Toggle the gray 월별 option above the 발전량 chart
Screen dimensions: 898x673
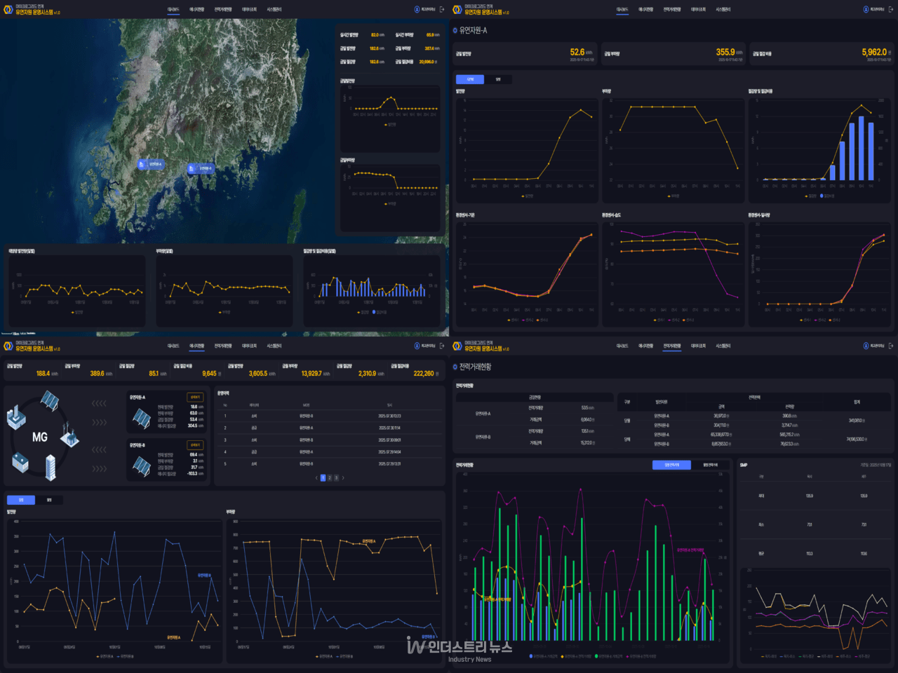tap(49, 500)
